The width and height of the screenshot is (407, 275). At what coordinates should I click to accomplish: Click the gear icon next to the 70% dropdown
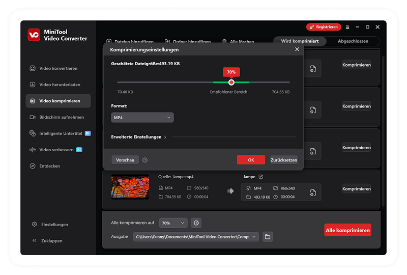point(196,223)
